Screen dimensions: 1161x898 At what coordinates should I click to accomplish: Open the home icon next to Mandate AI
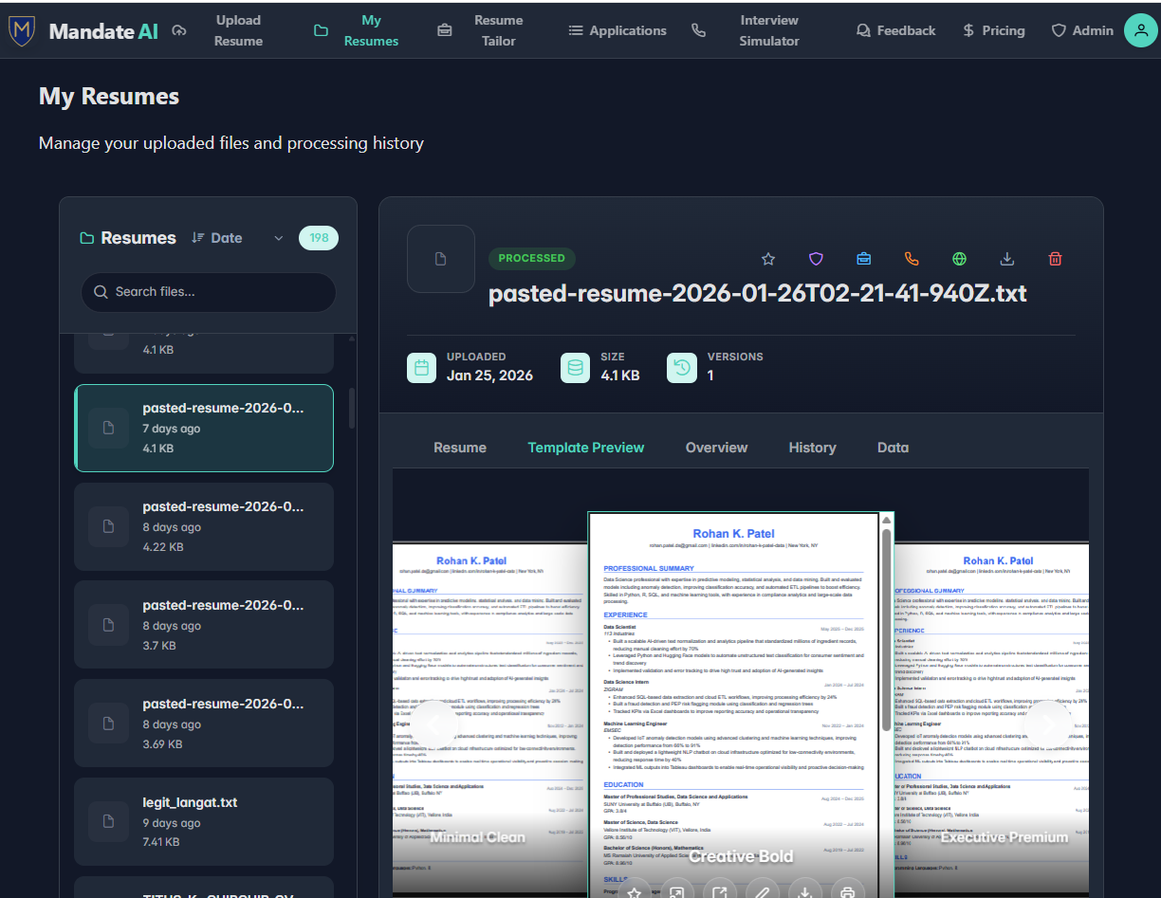179,29
